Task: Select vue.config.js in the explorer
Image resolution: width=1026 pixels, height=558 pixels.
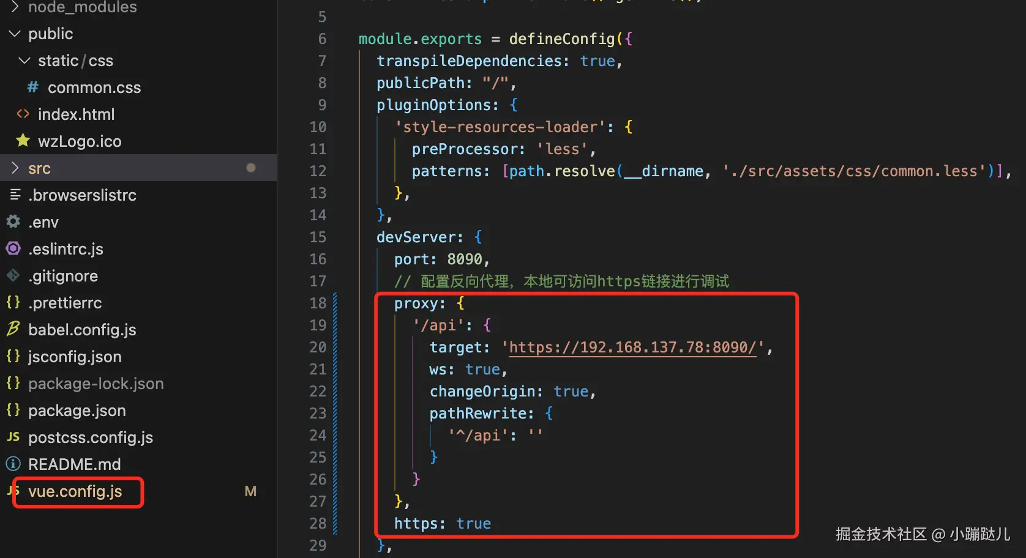Action: 75,491
